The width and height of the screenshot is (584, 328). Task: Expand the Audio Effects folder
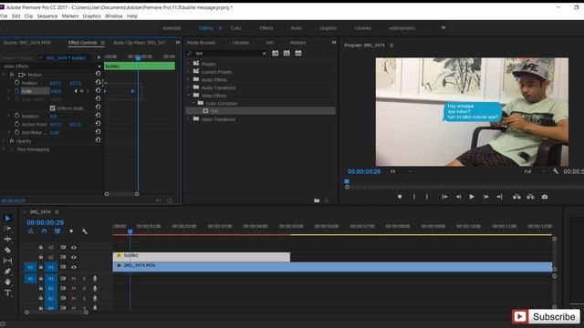[x=188, y=79]
